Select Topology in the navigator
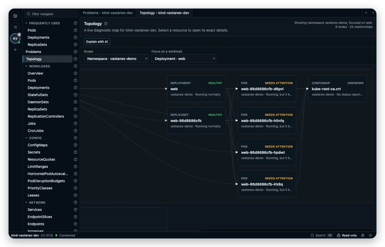Screen dimensions: 385x247 (x=48, y=59)
